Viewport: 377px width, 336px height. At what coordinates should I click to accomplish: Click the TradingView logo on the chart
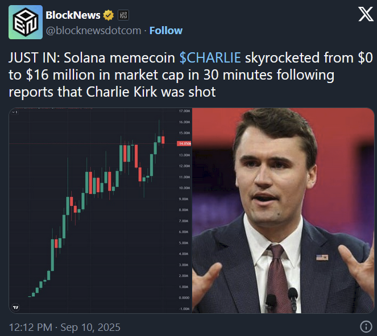tap(15, 307)
